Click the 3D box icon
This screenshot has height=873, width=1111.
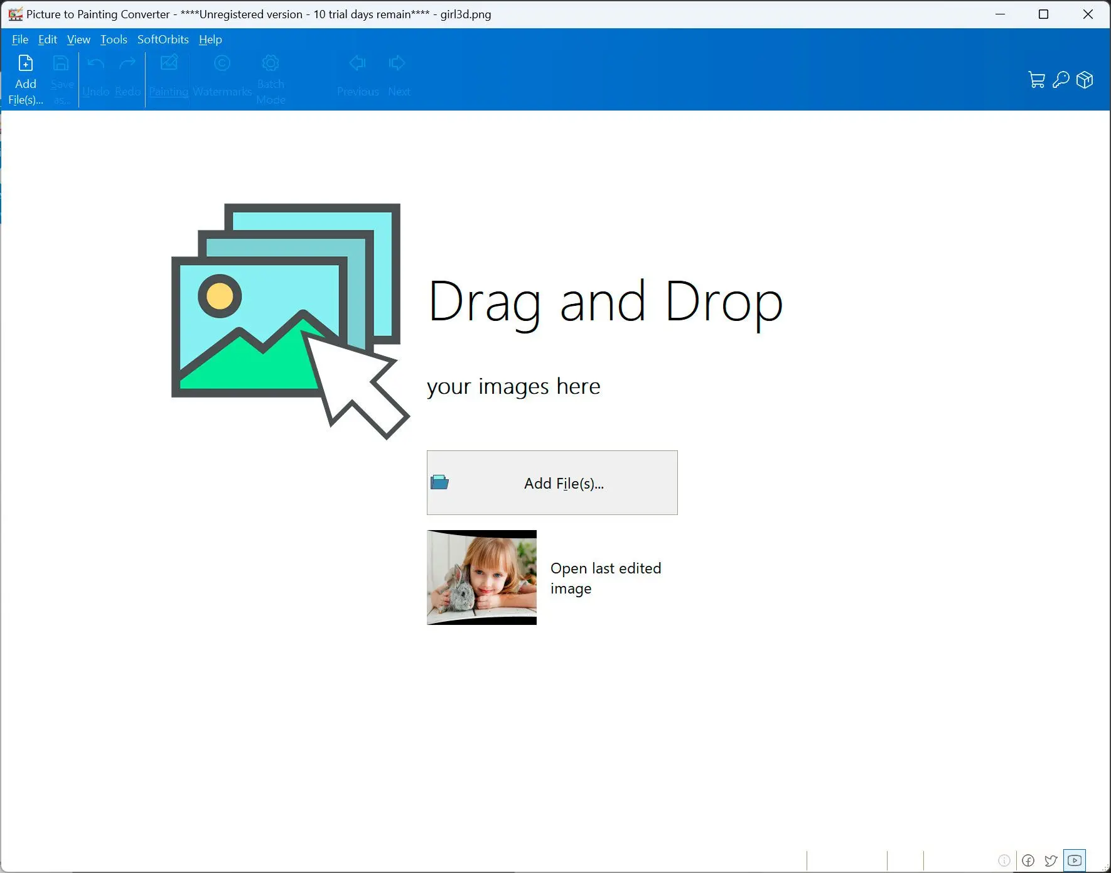point(1085,80)
